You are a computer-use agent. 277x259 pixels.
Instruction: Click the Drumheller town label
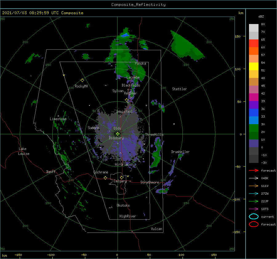coord(180,152)
